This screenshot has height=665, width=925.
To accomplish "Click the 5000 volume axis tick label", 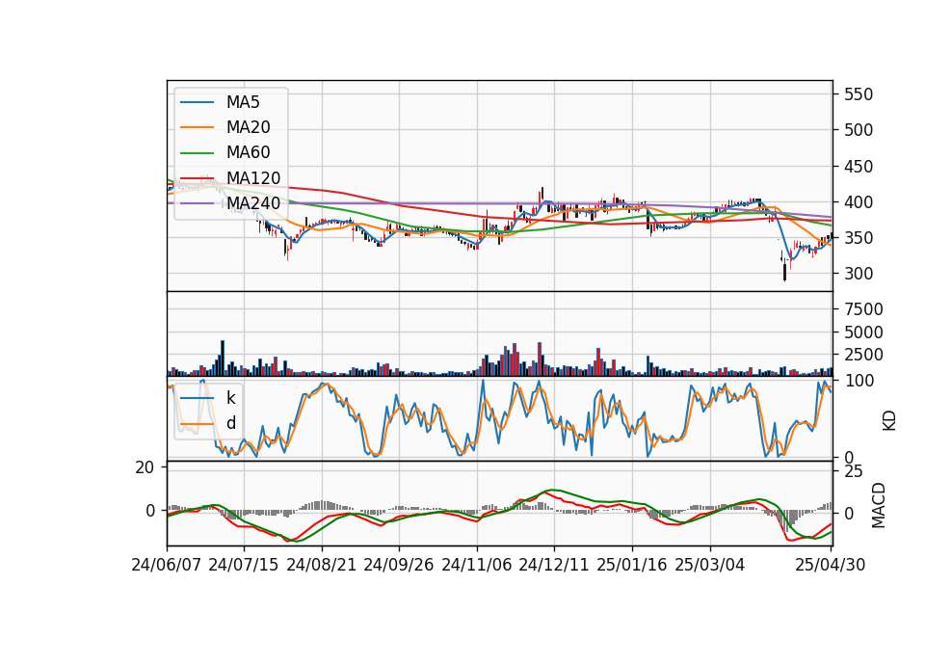I will (x=863, y=332).
